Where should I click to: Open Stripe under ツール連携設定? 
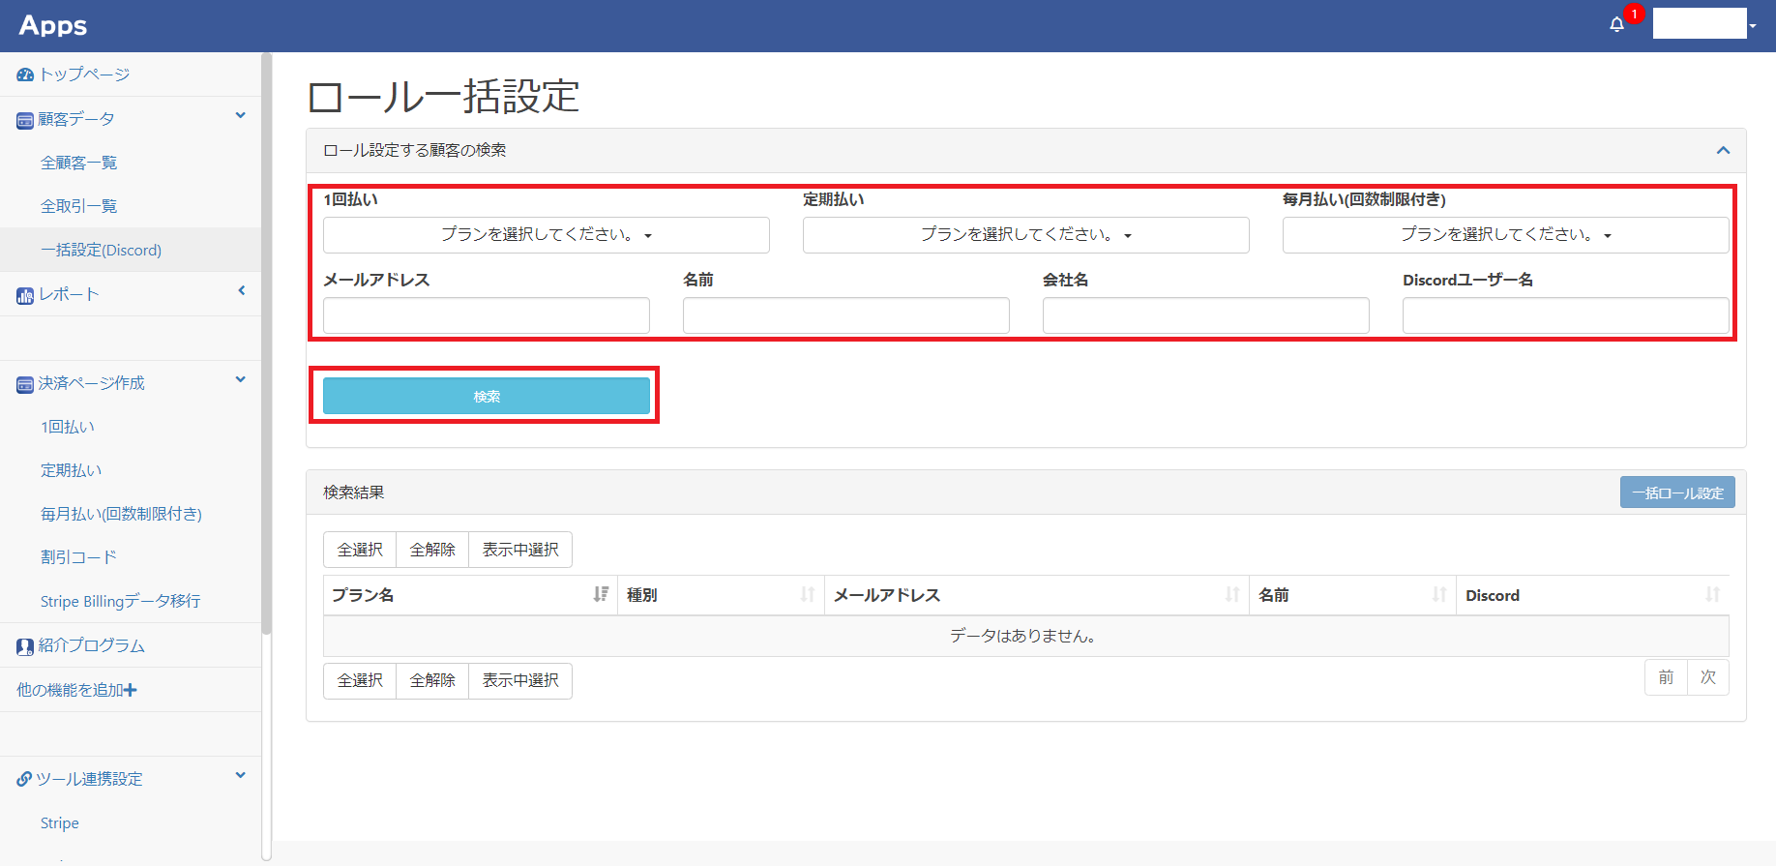click(60, 823)
